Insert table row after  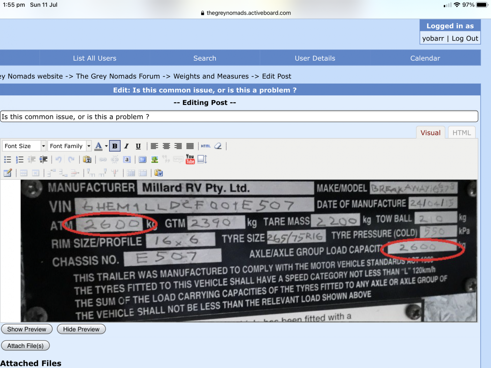tap(63, 173)
